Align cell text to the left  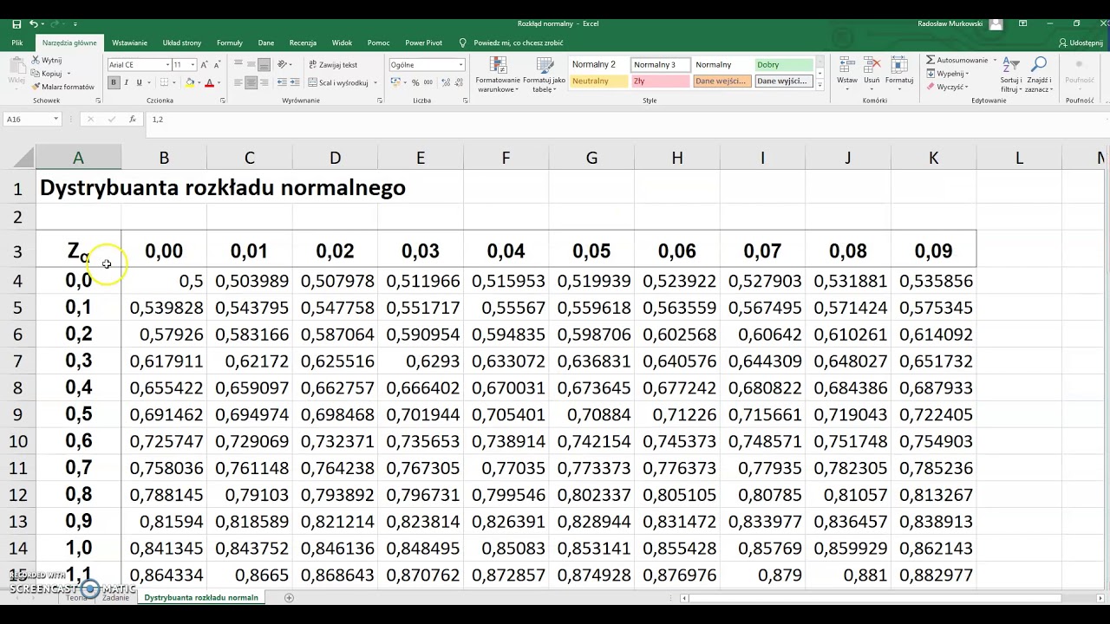tap(238, 82)
